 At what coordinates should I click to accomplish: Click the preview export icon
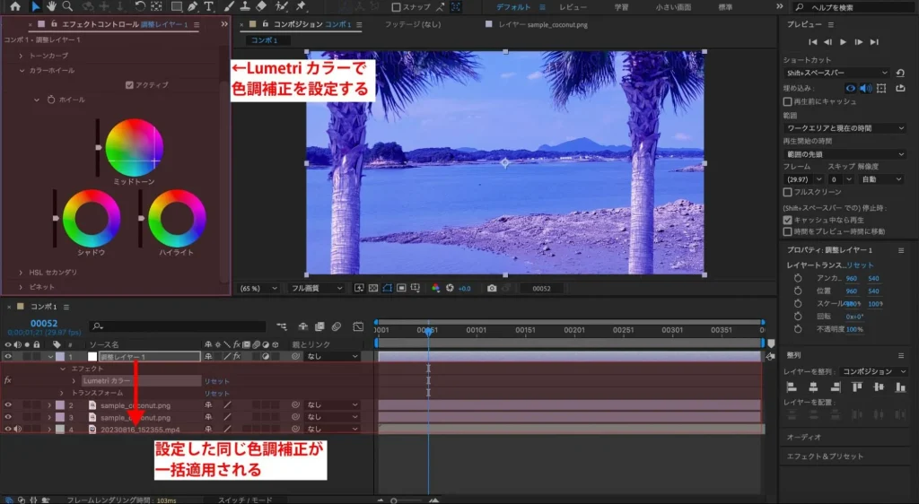(x=900, y=89)
